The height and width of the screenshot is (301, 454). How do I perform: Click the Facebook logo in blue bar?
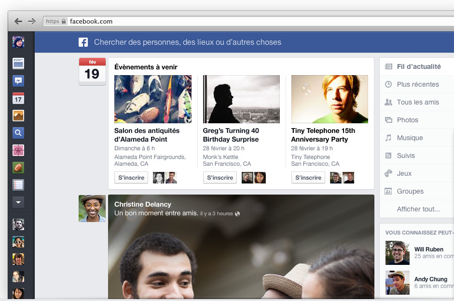(x=83, y=42)
